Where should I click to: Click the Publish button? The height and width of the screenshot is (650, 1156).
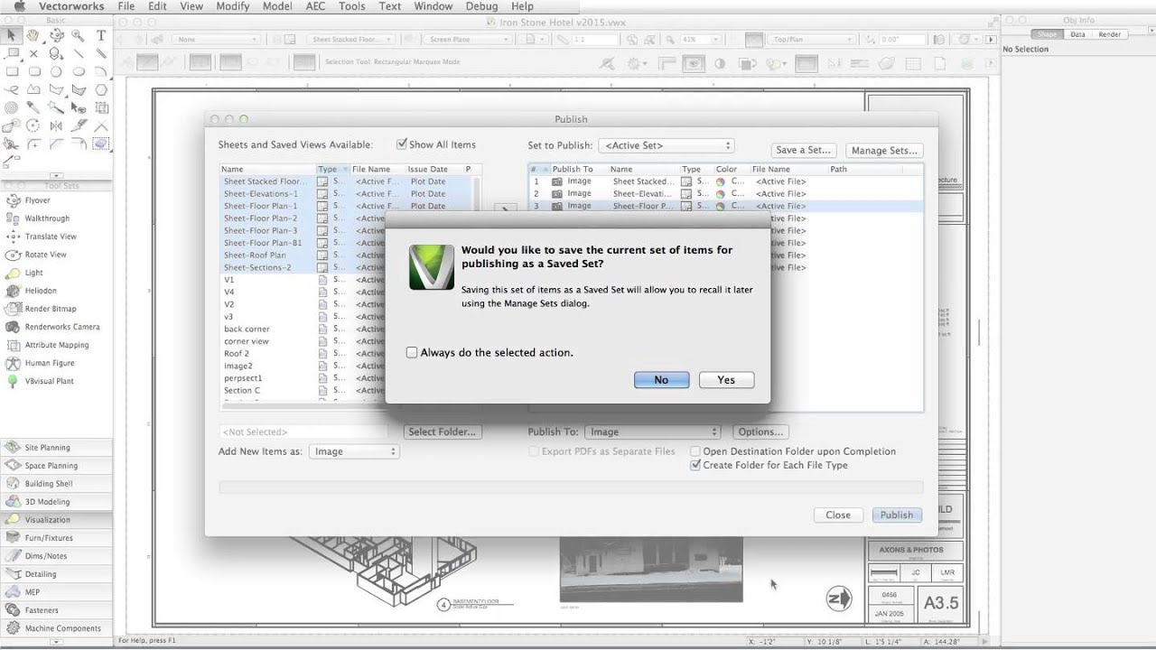click(x=897, y=515)
